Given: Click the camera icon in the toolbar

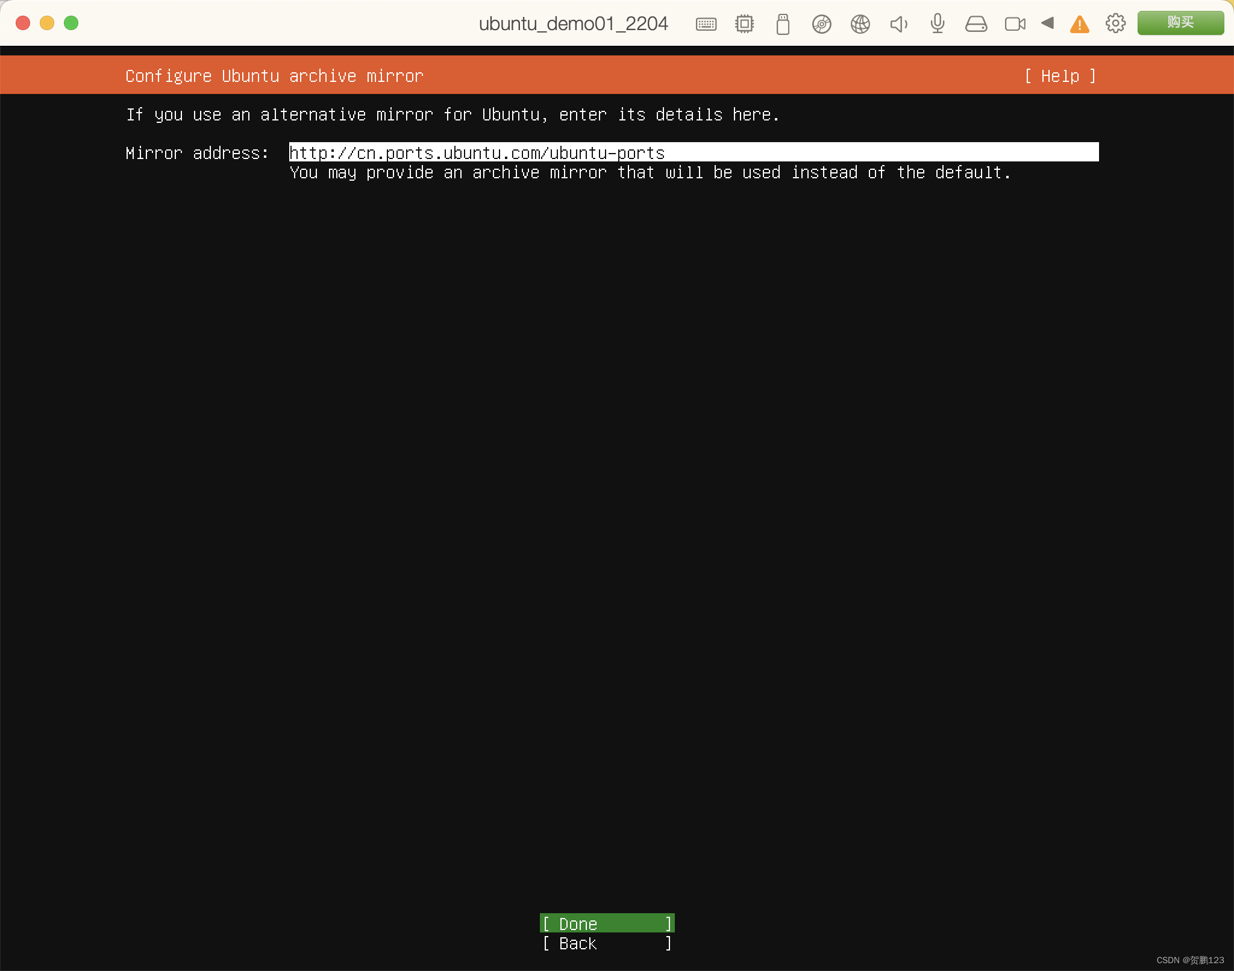Looking at the screenshot, I should pos(1015,23).
